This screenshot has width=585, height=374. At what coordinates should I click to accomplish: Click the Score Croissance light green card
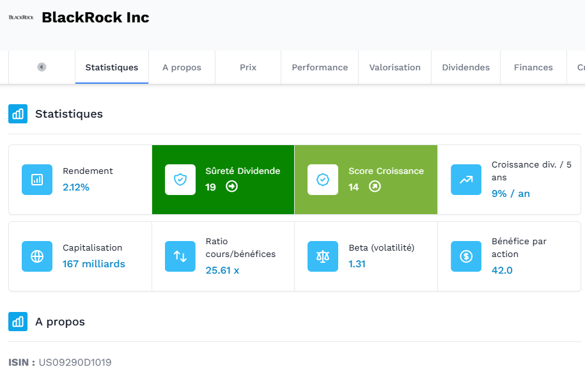pos(366,180)
